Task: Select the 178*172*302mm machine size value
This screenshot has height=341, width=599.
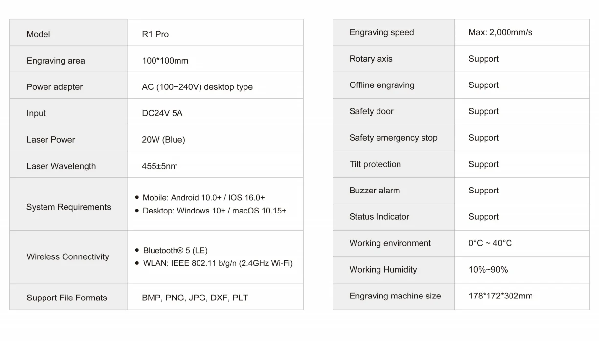Action: pos(500,296)
